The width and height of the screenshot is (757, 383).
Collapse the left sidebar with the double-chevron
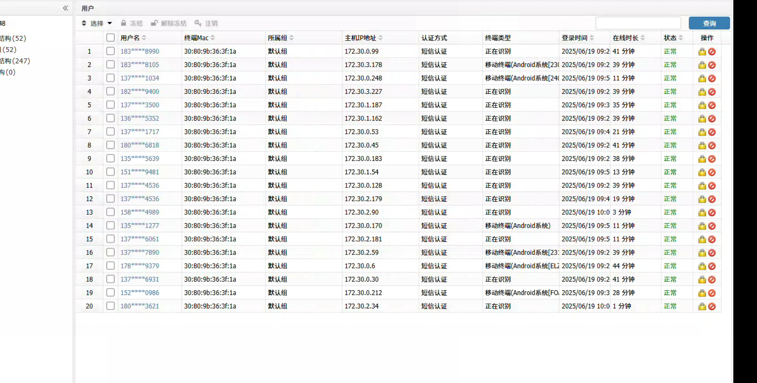point(65,8)
